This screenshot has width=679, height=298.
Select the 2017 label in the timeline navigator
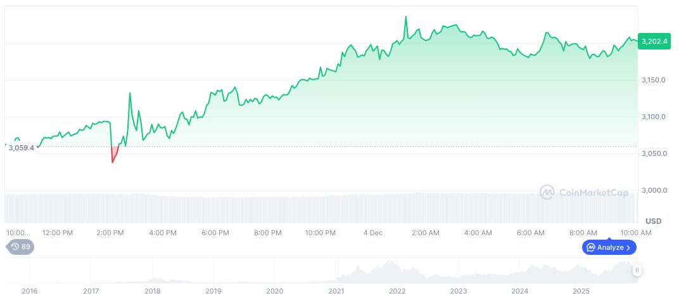pyautogui.click(x=91, y=291)
